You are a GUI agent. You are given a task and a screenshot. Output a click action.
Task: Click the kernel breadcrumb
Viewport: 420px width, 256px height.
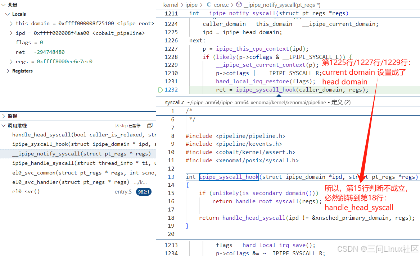(171, 5)
